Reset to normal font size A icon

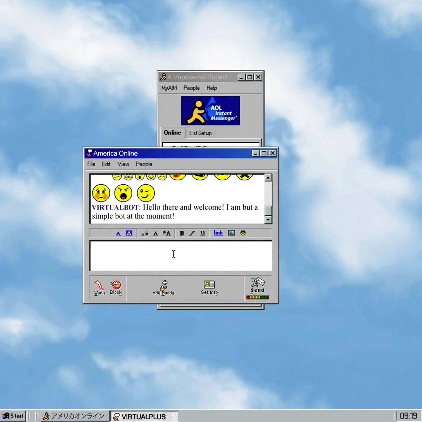(x=155, y=233)
